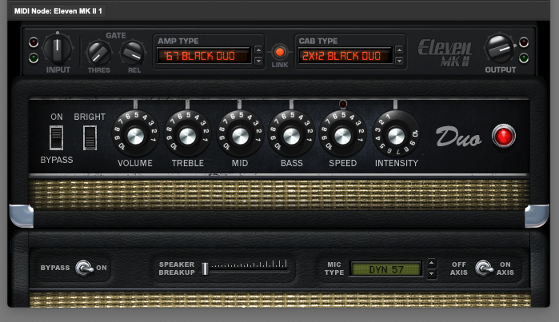Click the amp VOLUME knob
The height and width of the screenshot is (322, 559).
pos(135,135)
